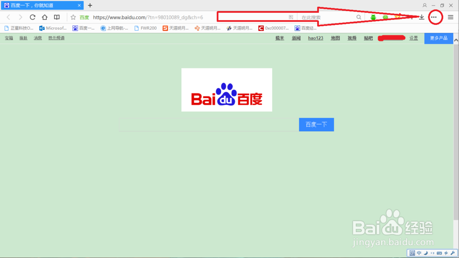Click the user account icon in title bar
The height and width of the screenshot is (258, 459).
tap(425, 5)
